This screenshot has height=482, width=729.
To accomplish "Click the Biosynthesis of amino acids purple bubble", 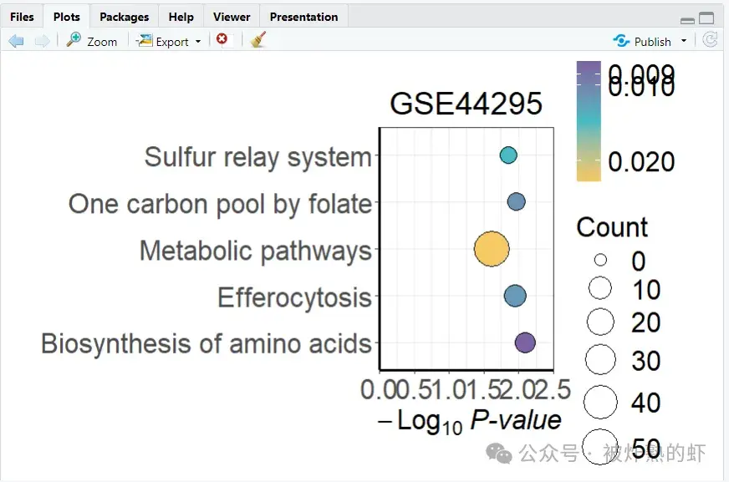I will [x=525, y=342].
